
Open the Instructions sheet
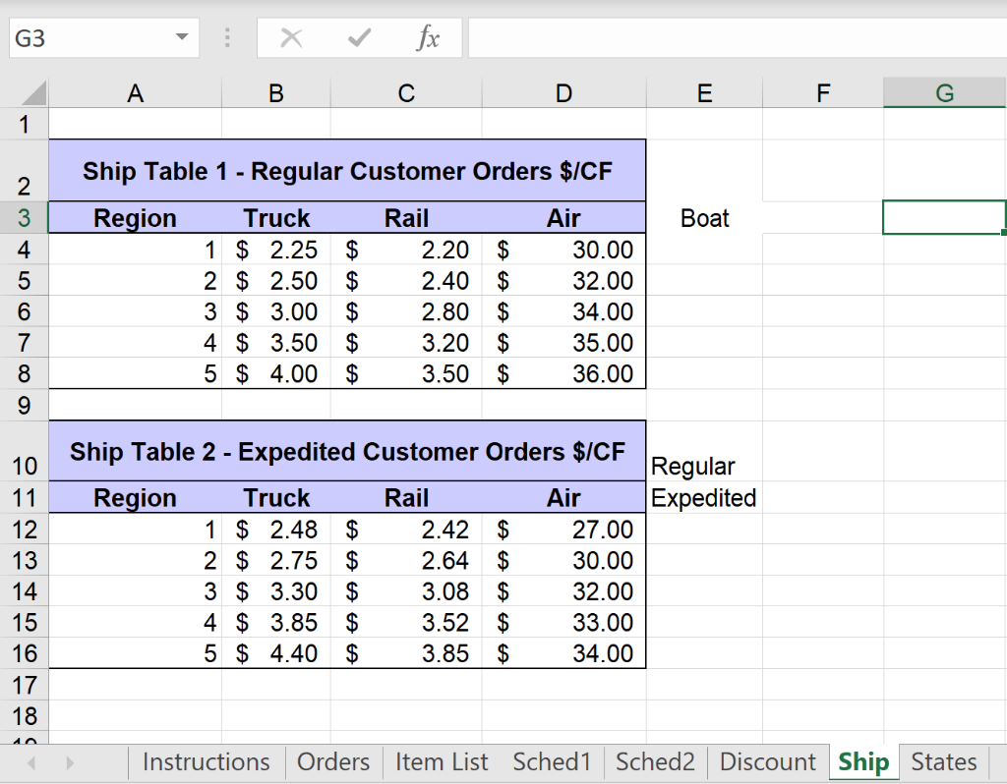click(206, 762)
